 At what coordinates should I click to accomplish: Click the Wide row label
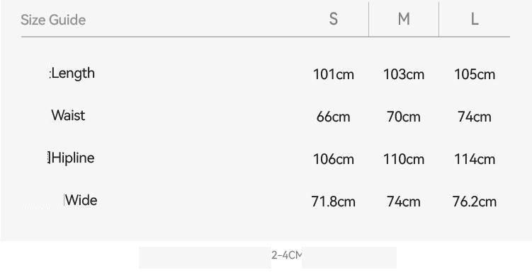[x=81, y=200]
